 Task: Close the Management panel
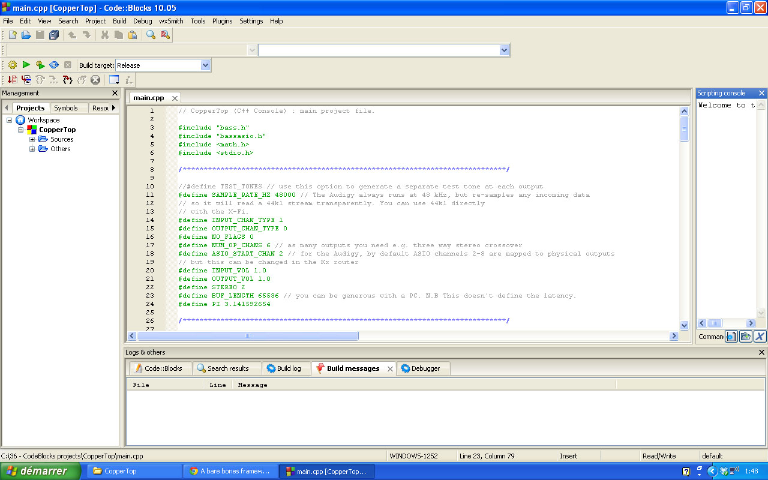tap(115, 93)
